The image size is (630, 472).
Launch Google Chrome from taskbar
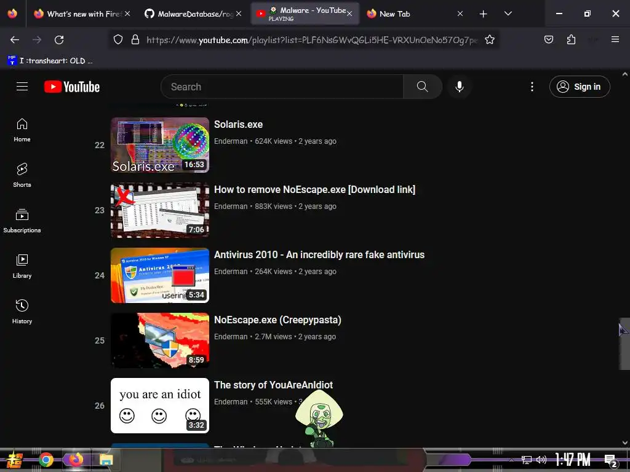coord(46,460)
